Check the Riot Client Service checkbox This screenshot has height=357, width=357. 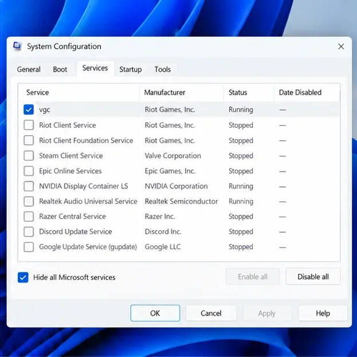coord(29,125)
